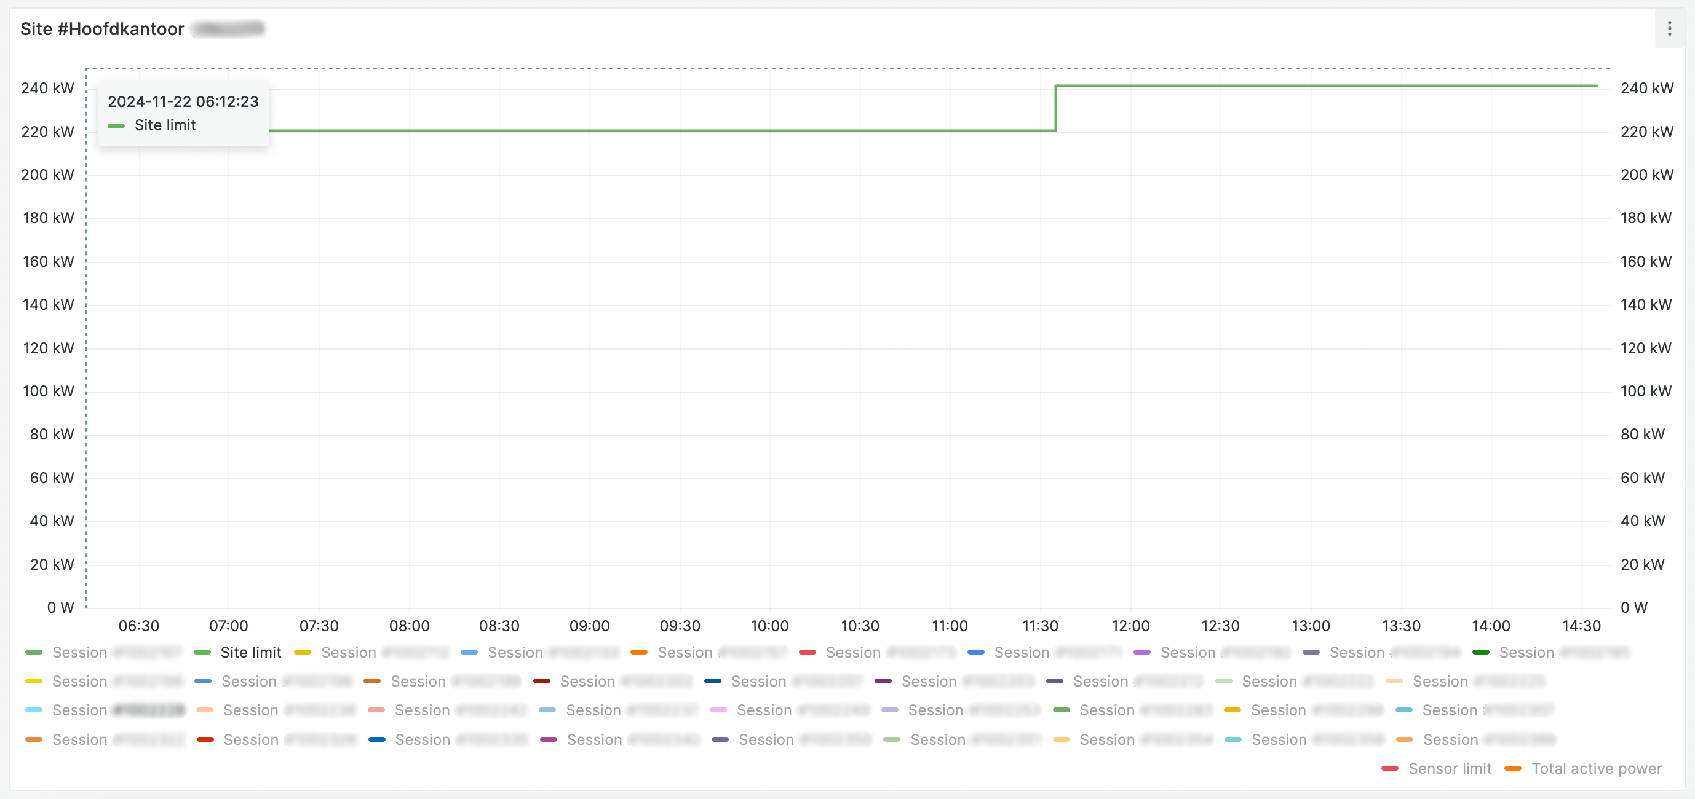Click the navy blue session legend swatch
Screen dimensions: 1695x799
[713, 681]
